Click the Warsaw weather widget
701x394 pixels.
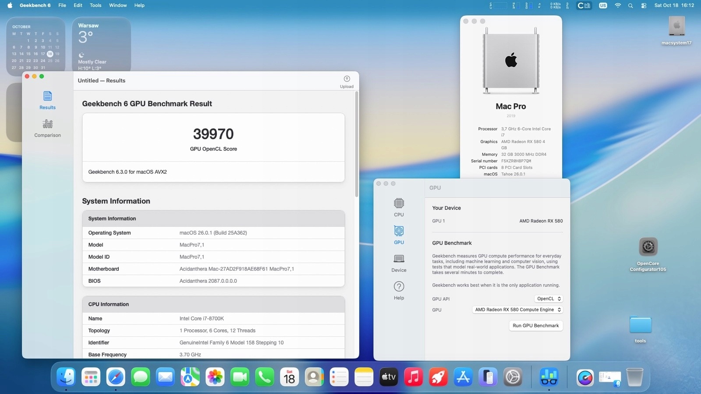(x=101, y=45)
